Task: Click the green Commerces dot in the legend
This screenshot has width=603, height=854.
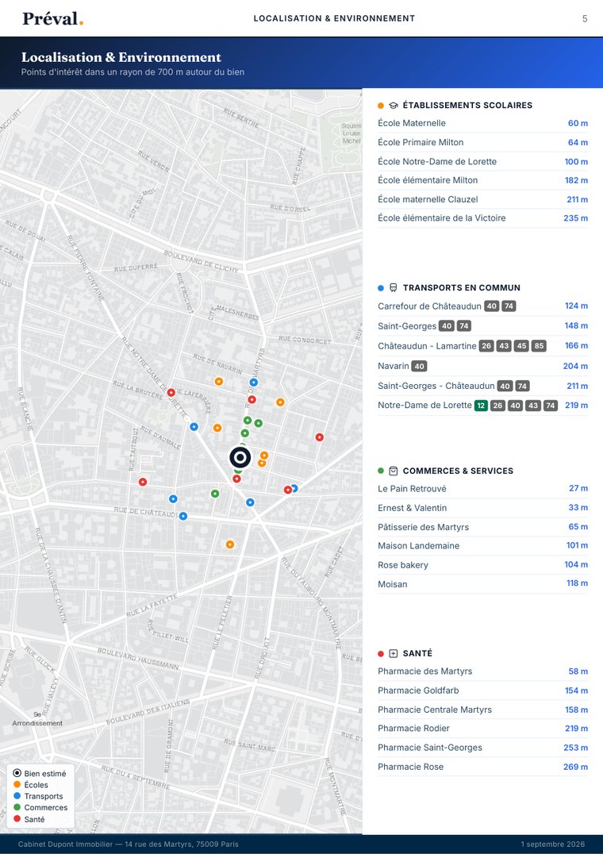Action: click(17, 808)
